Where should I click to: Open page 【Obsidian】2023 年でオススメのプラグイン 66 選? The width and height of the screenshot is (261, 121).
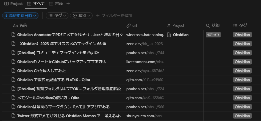[62, 44]
